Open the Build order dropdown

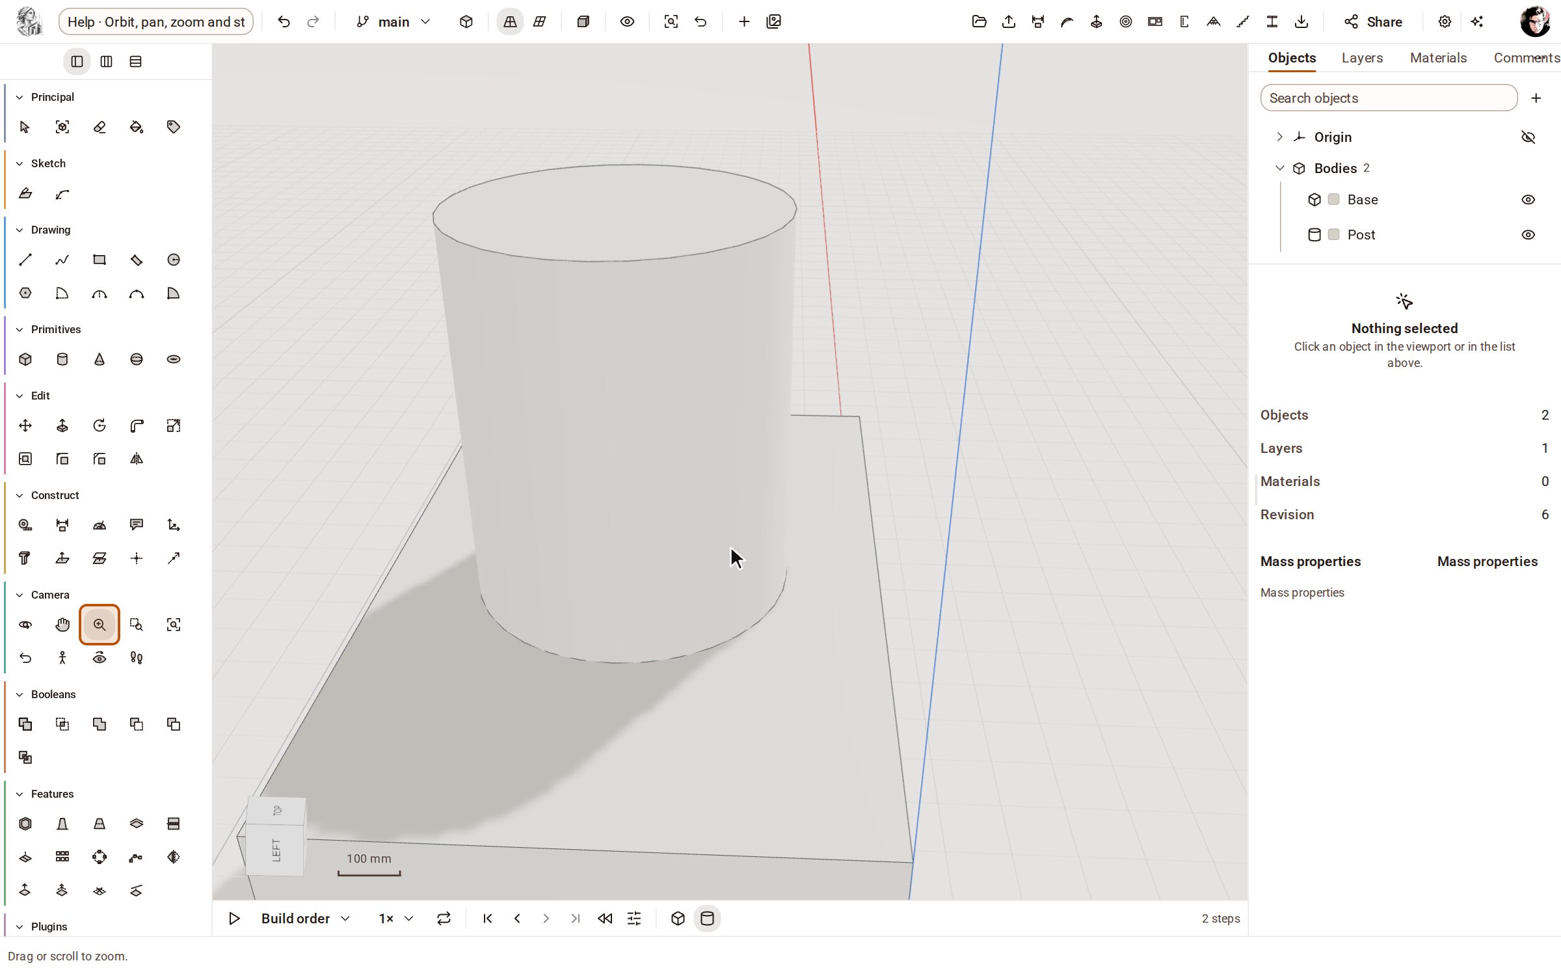[x=306, y=918]
